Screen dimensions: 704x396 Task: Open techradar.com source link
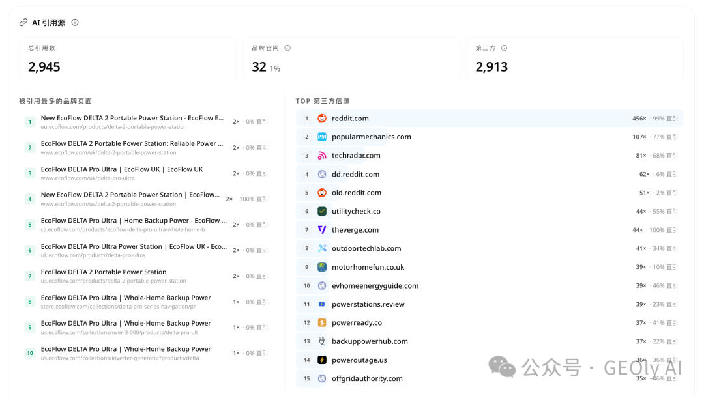tap(356, 156)
